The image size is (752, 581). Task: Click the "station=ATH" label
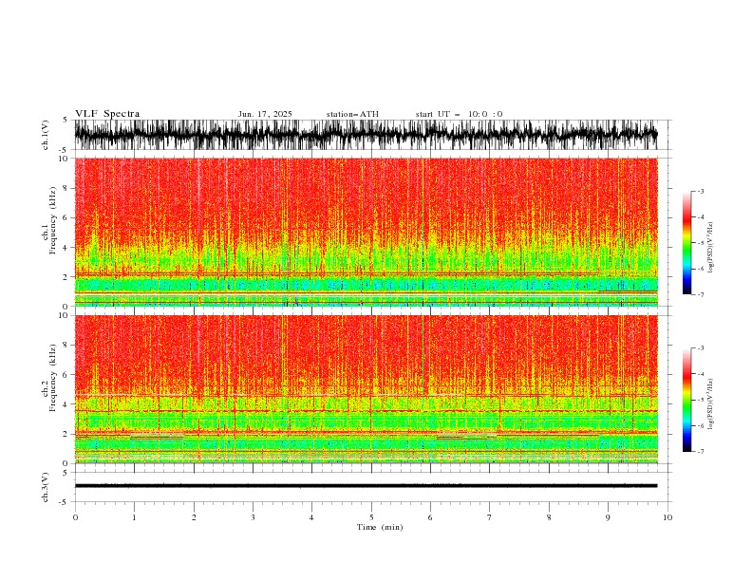click(x=352, y=114)
